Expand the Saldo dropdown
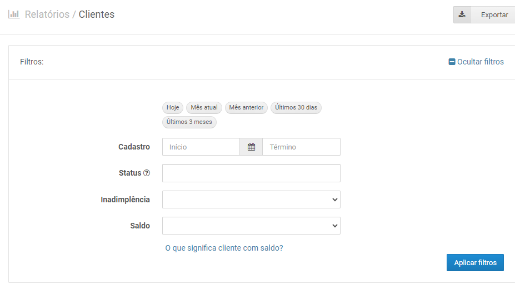 251,226
